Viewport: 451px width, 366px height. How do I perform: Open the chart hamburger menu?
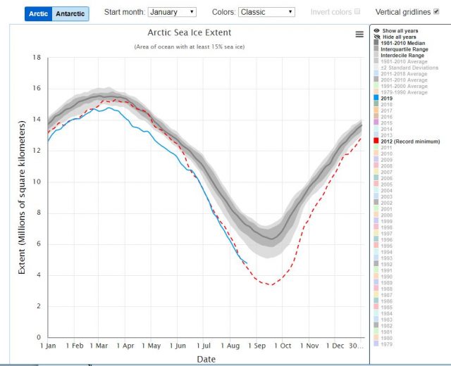360,34
